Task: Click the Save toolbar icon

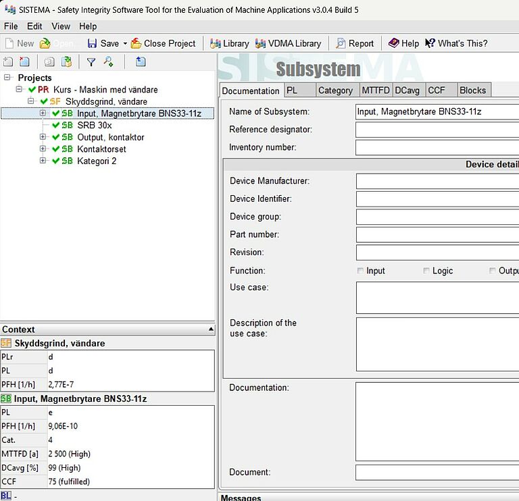Action: [93, 43]
